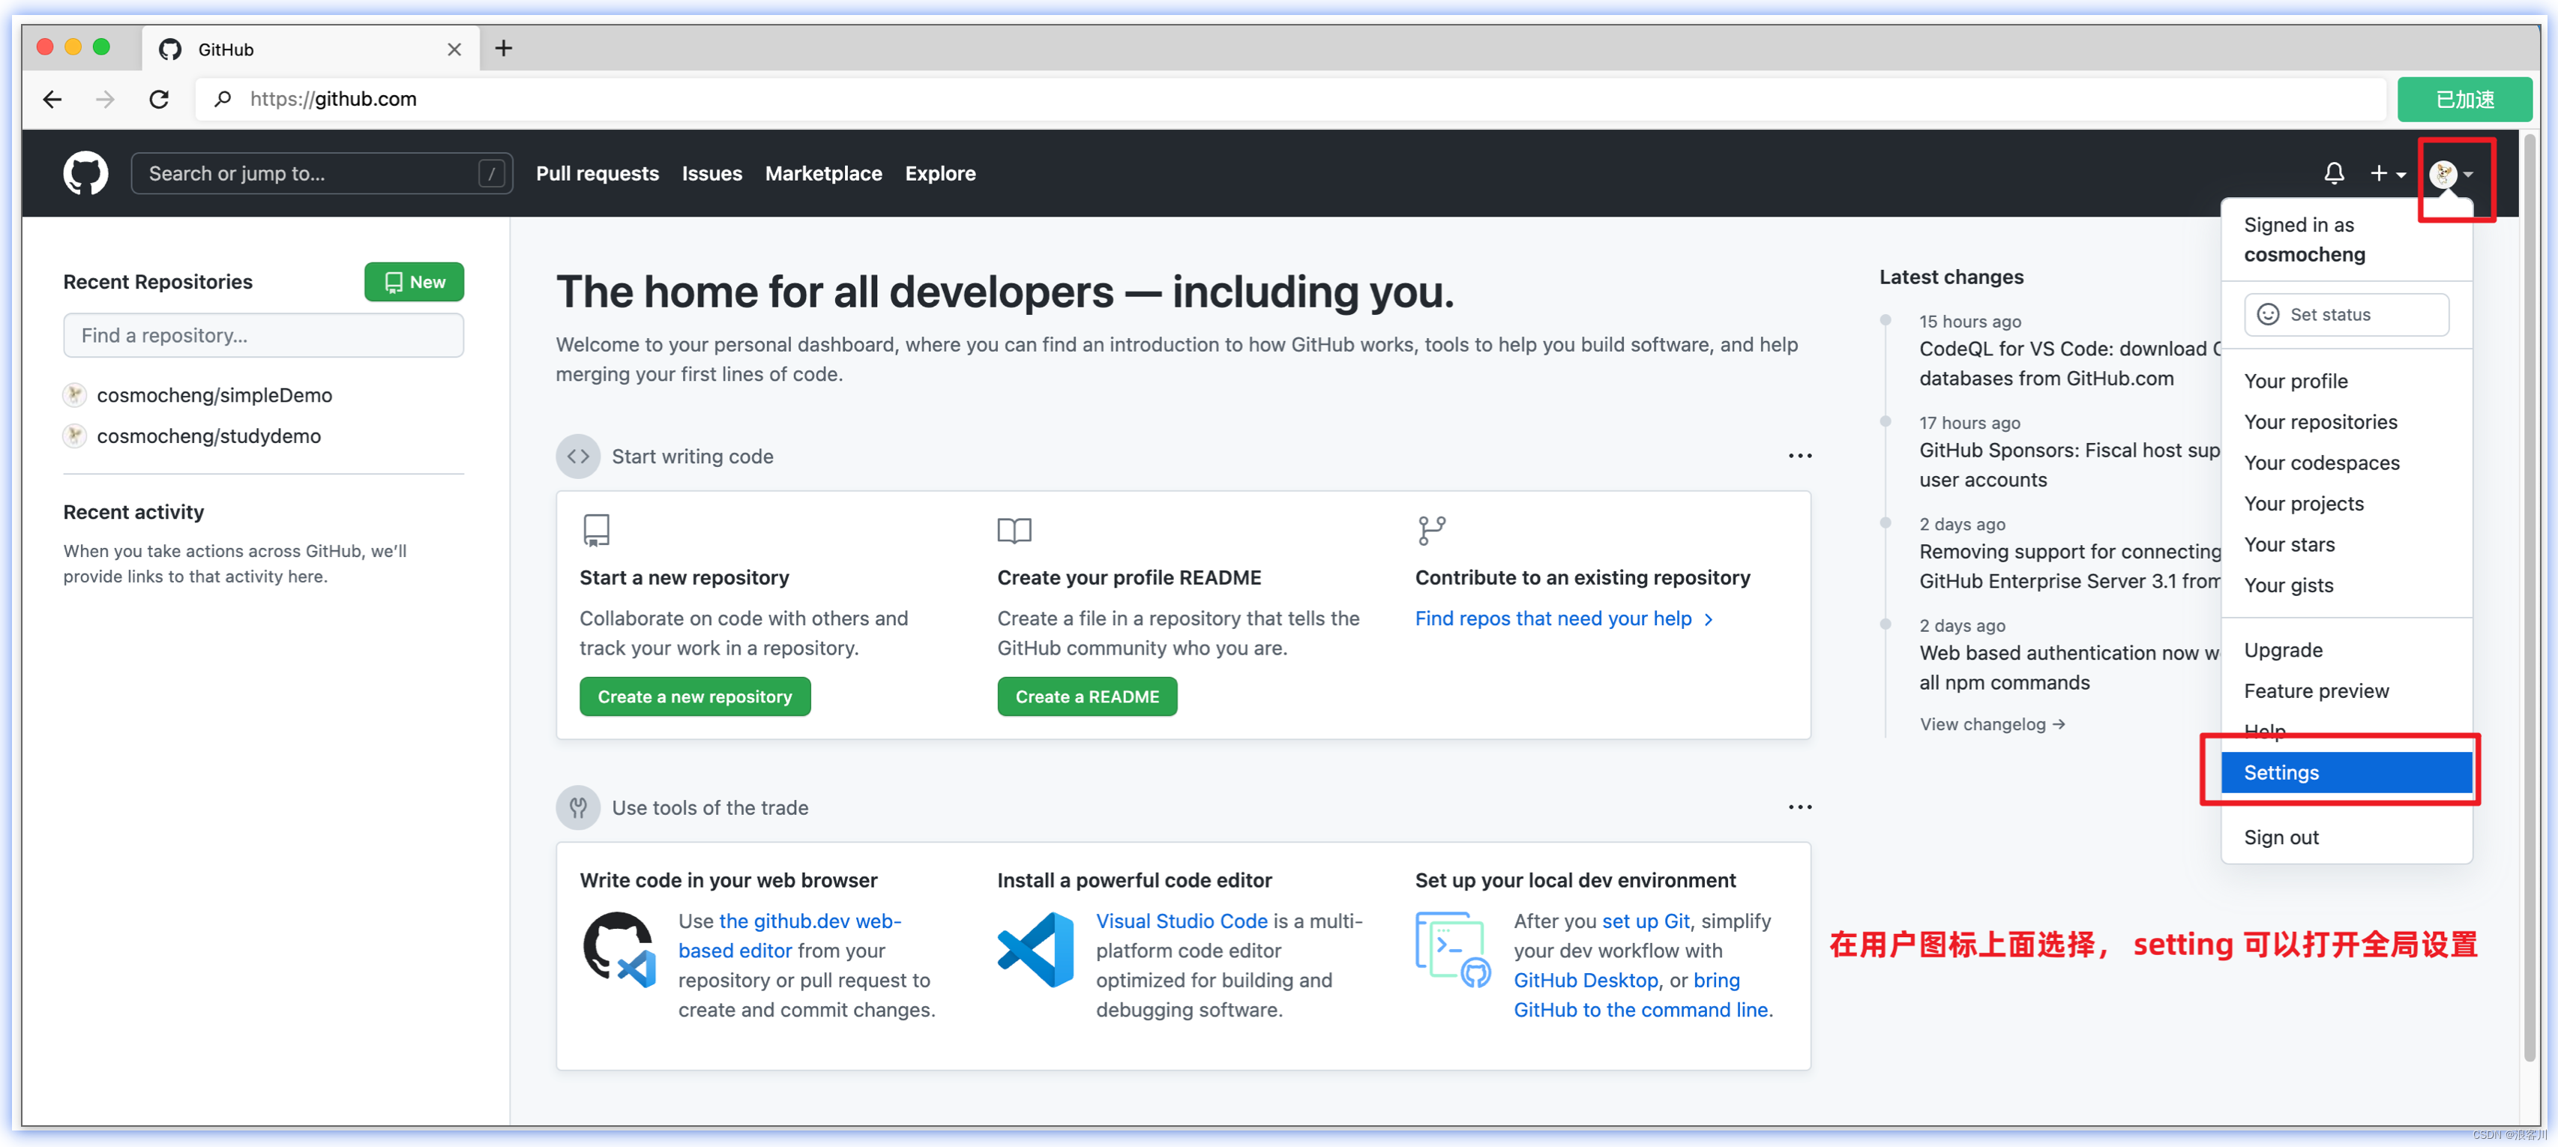Screen dimensions: 2558x1147
Task: Open View changelog link
Action: tap(1992, 725)
